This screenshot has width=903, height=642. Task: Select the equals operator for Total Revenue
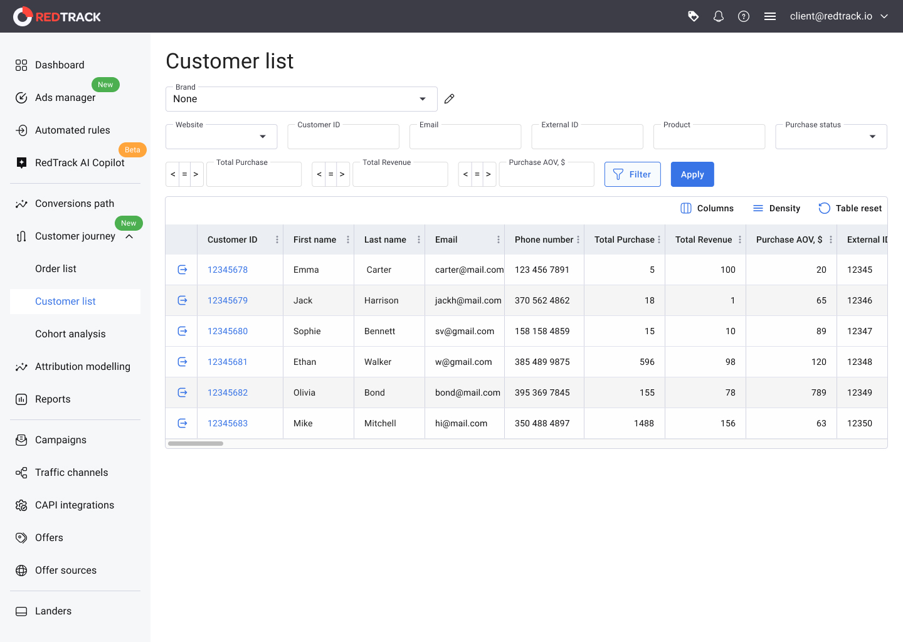click(330, 174)
